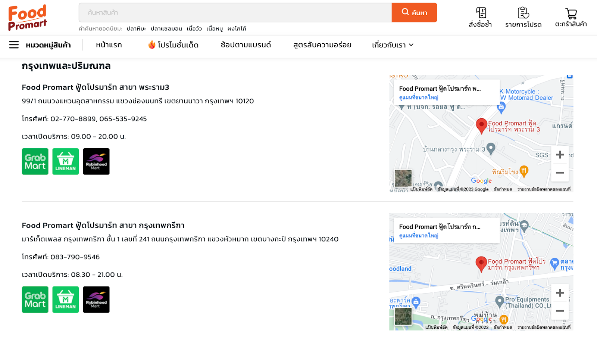This screenshot has height=338, width=597.
Task: Open ช้อปตามแบรนด์ menu item
Action: 246,45
